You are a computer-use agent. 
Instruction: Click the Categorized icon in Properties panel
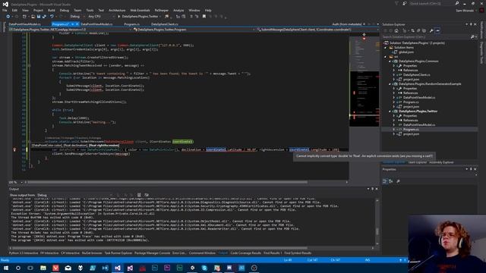(385, 181)
